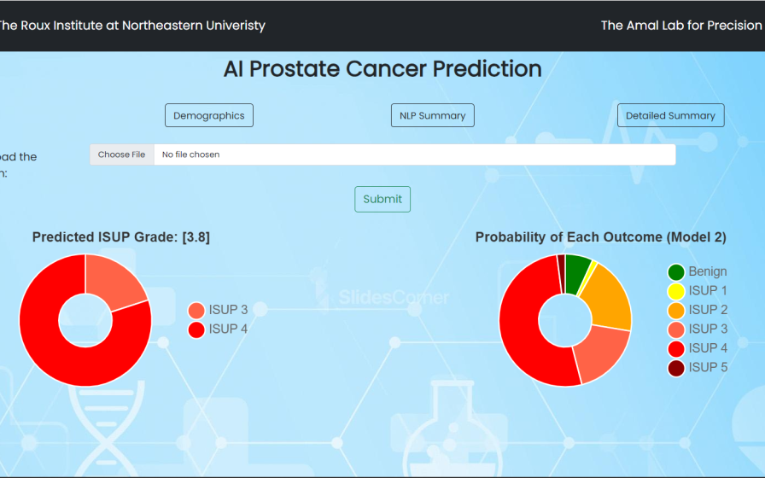The image size is (765, 478).
Task: Click the yellow ISUP 1 legend swatch
Action: pos(676,291)
